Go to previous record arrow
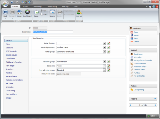 point(131,105)
